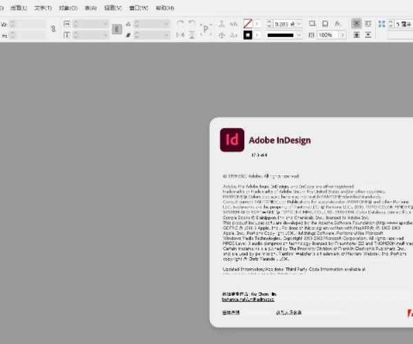This screenshot has width=413, height=344.
Task: Click the credits link beside 法律声明
Action: coord(288,312)
